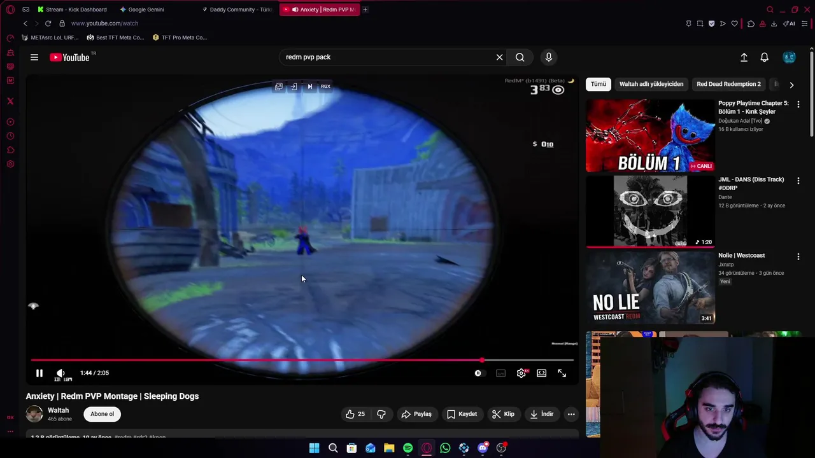Click the Paylaş share button
815x458 pixels.
tap(416, 414)
